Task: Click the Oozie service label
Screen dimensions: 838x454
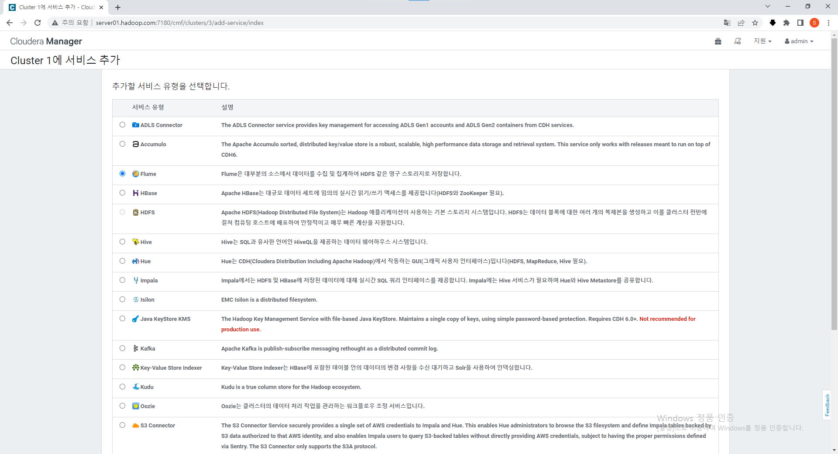Action: point(148,406)
